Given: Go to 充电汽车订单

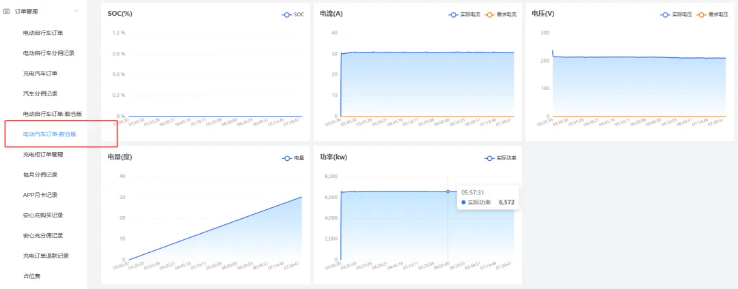Looking at the screenshot, I should (40, 73).
